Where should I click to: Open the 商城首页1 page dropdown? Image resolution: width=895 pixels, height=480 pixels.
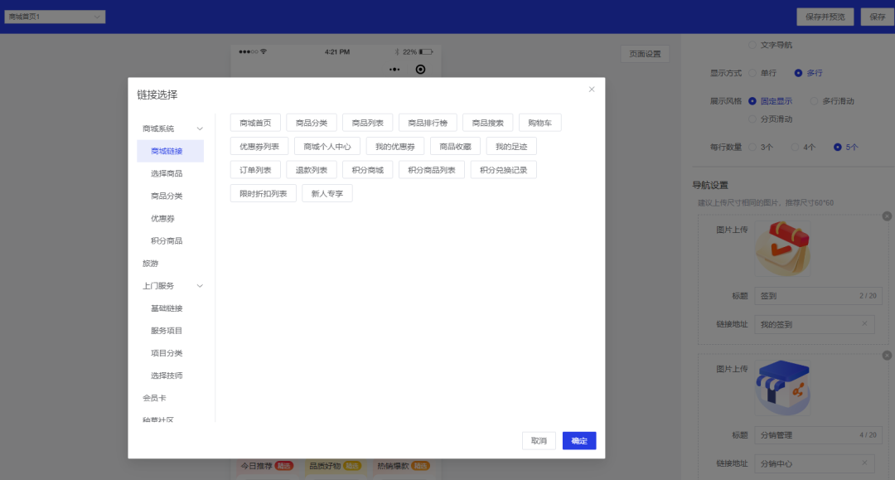coord(55,17)
